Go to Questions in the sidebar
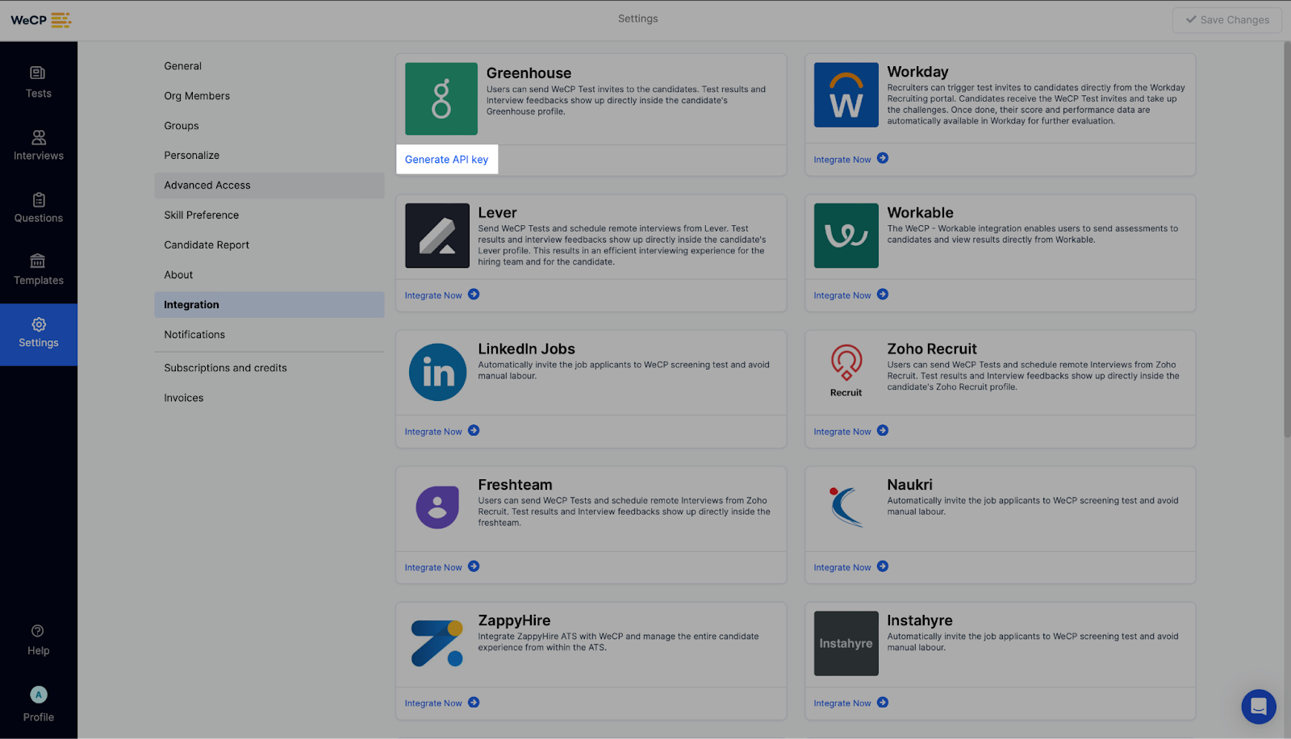 click(x=38, y=207)
